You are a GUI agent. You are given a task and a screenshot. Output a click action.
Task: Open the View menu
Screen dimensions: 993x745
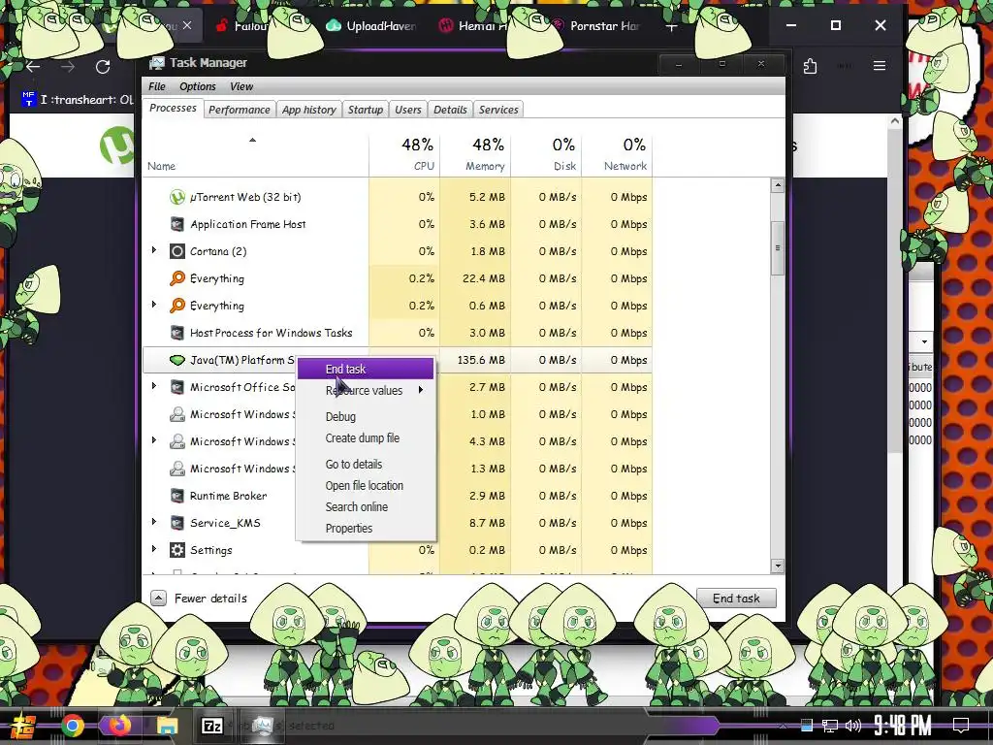[241, 86]
